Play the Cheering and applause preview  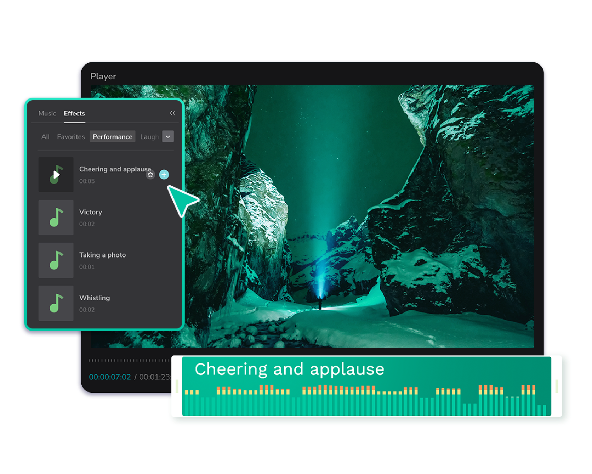click(x=56, y=174)
